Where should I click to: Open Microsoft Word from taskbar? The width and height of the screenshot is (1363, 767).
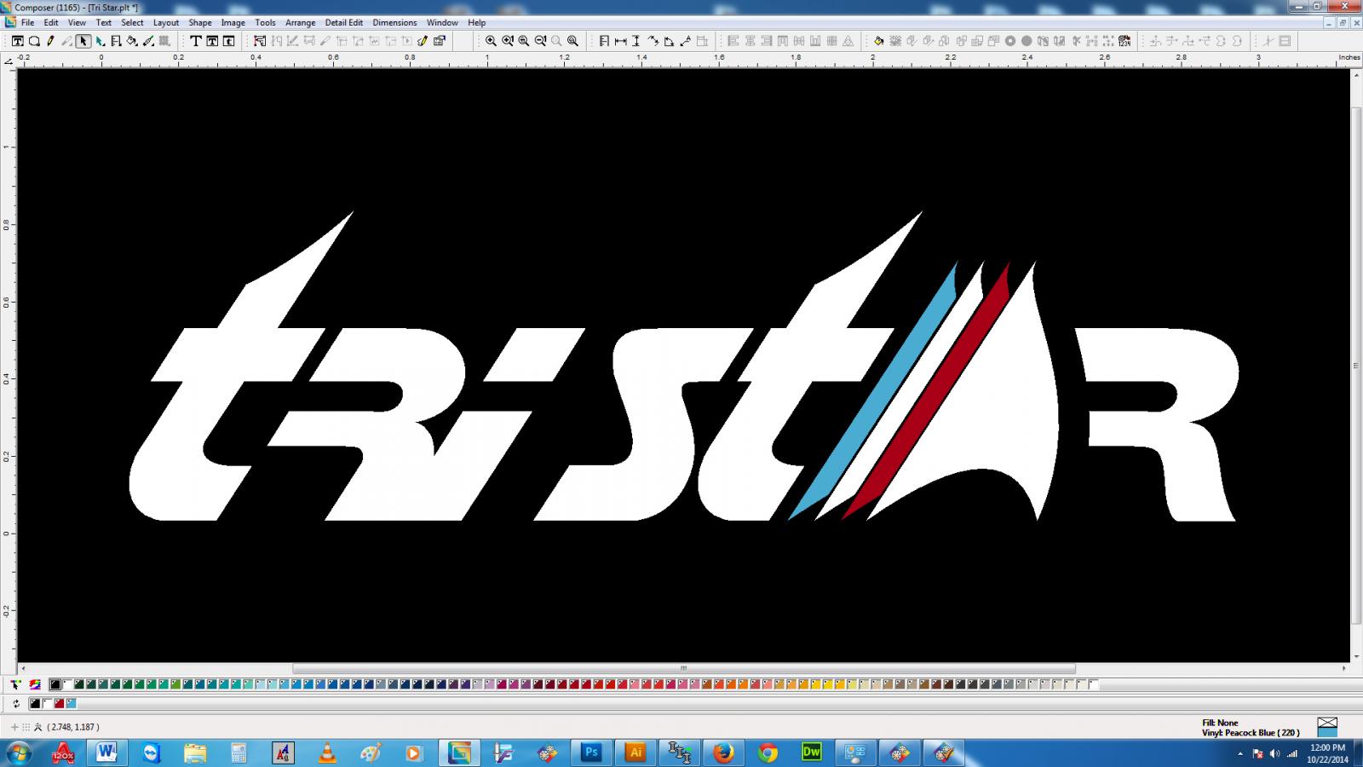(x=107, y=753)
